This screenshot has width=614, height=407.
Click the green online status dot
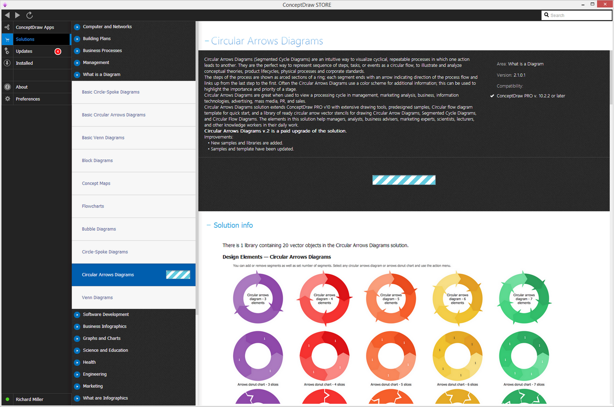point(7,399)
